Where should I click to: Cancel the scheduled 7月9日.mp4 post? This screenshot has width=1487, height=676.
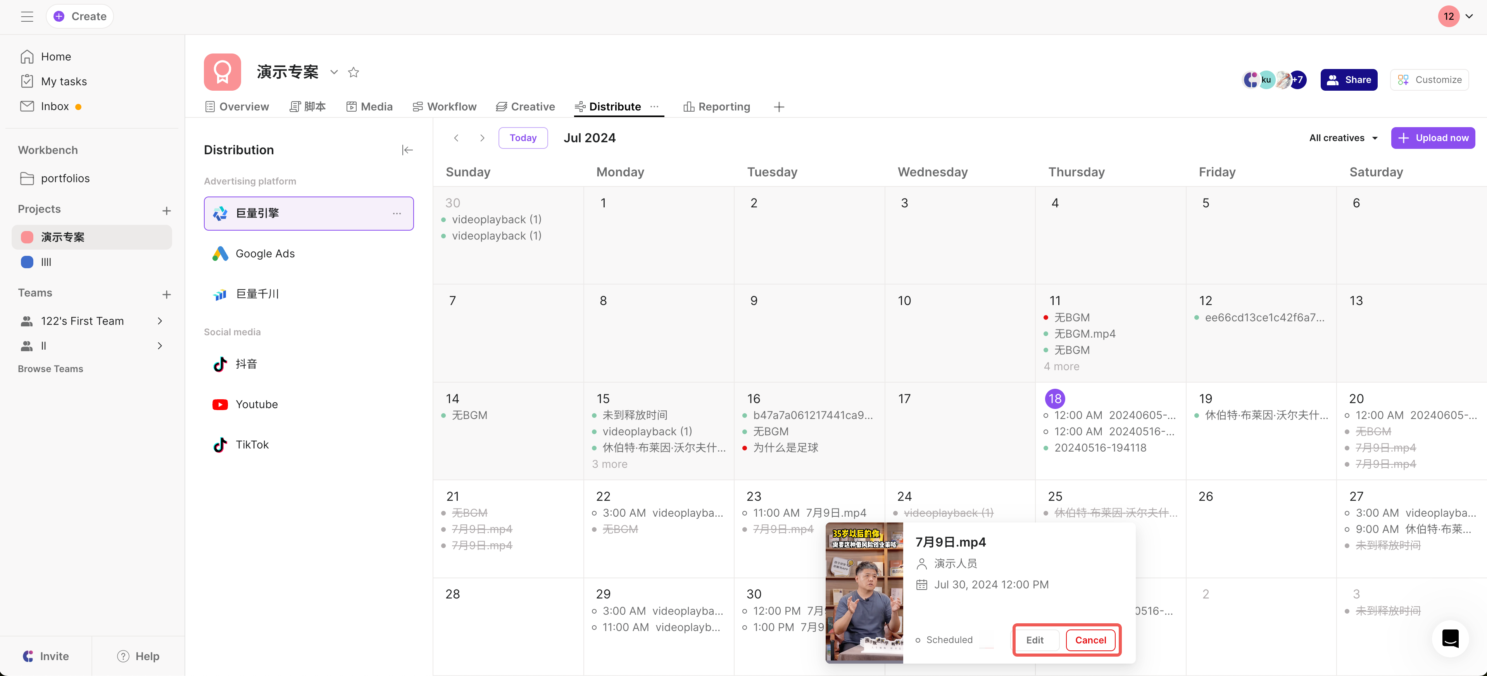tap(1090, 640)
